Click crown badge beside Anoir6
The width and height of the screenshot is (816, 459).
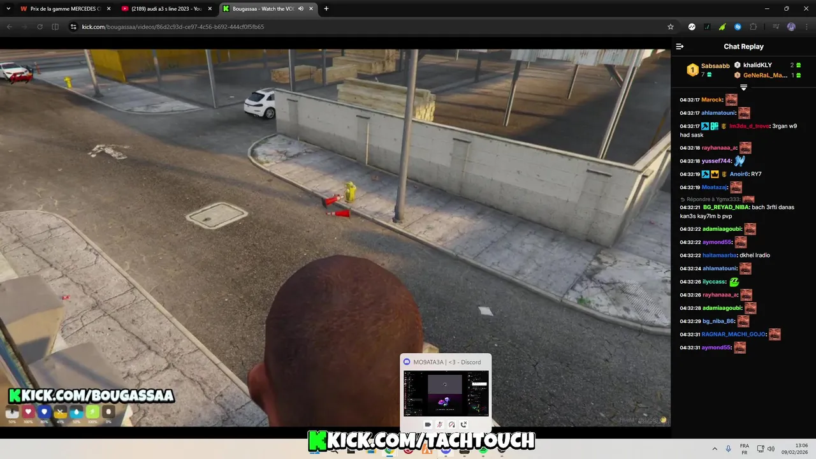715,174
